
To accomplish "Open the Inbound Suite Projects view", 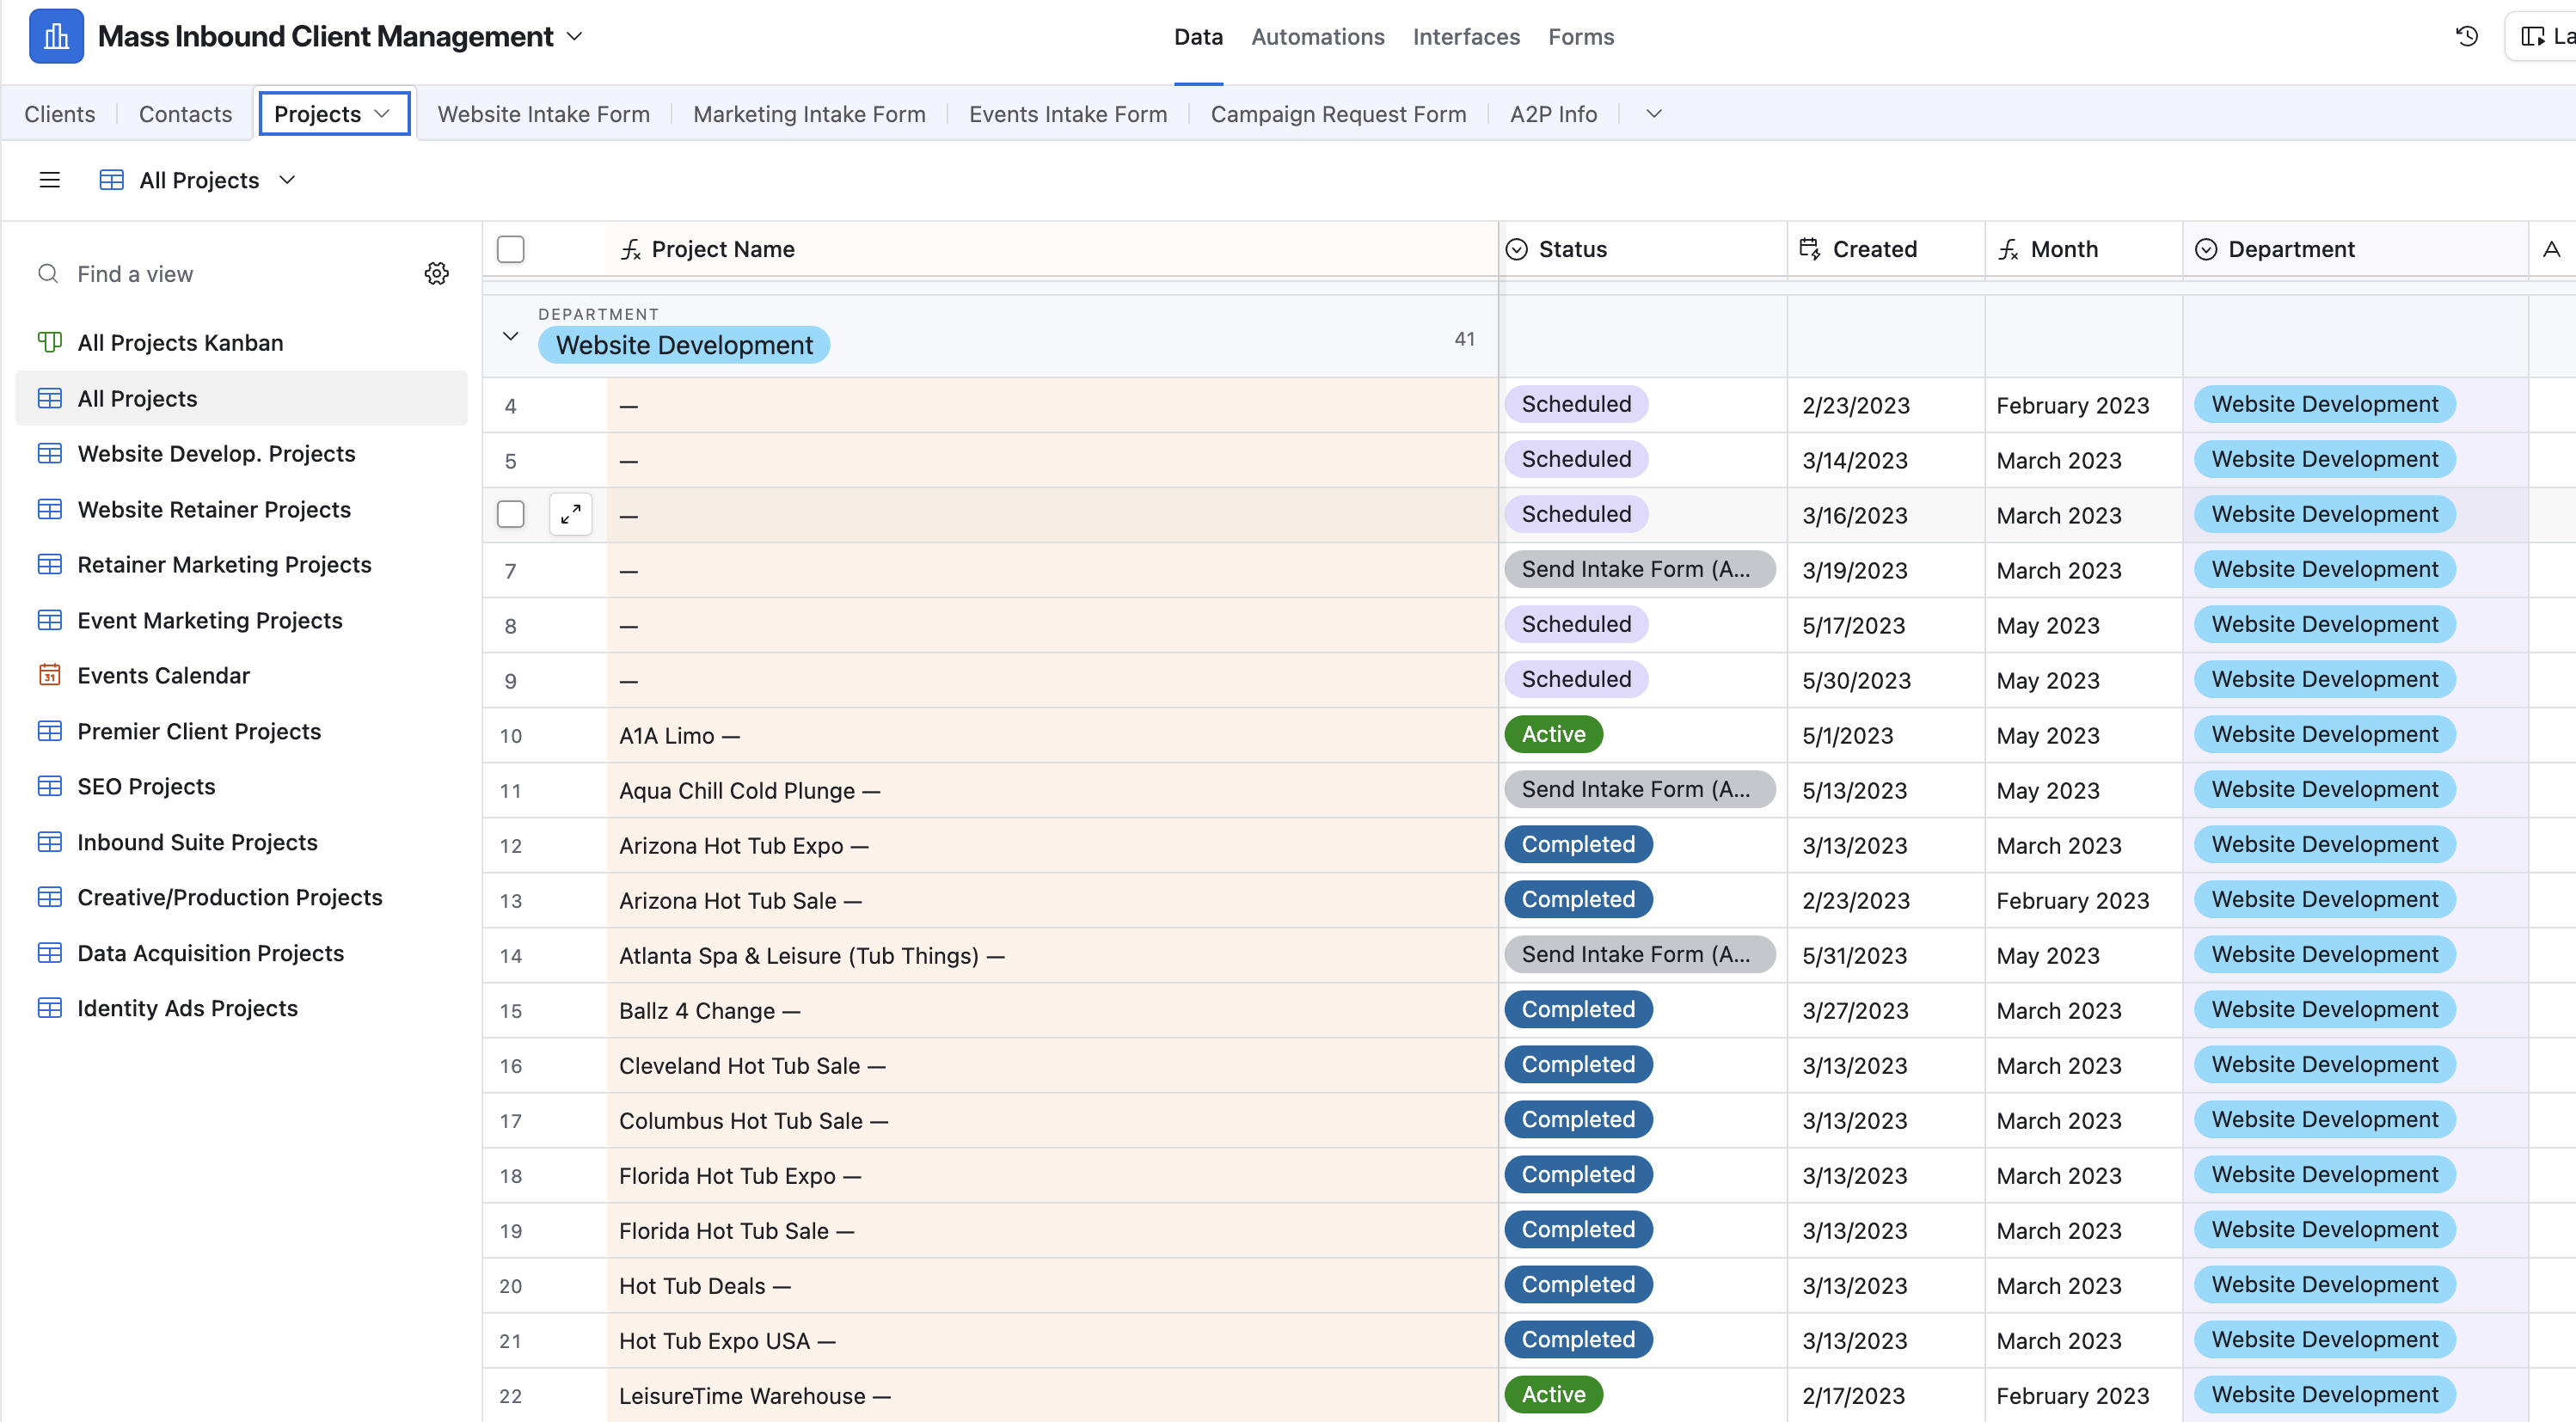I will 242,843.
